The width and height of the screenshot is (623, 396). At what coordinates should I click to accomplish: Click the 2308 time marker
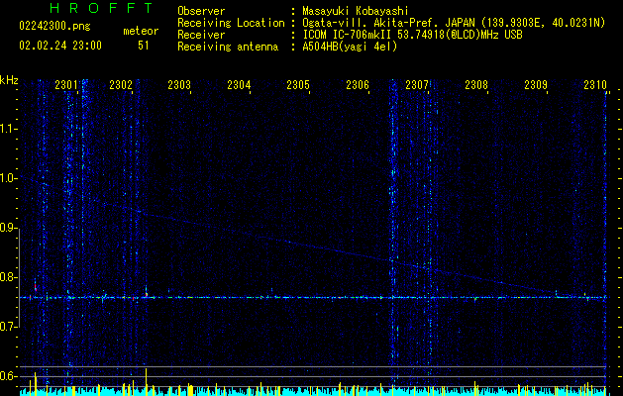coord(476,84)
